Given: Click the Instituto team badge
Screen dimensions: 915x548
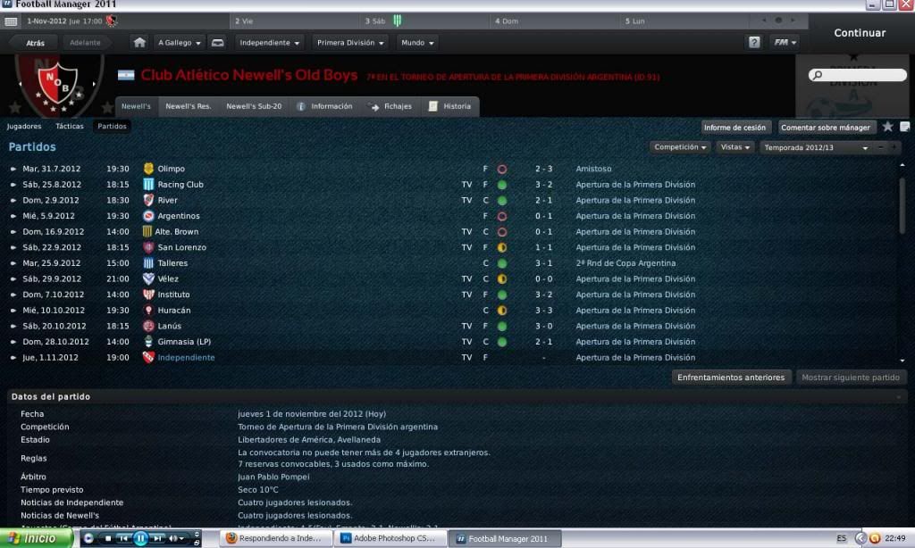Looking at the screenshot, I should tap(148, 295).
